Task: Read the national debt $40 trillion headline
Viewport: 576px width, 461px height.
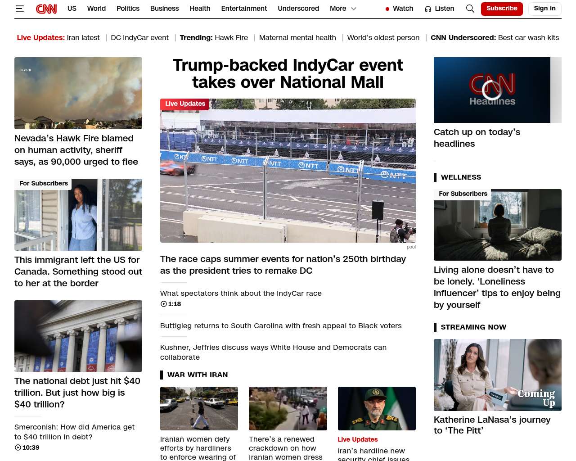Action: click(77, 393)
